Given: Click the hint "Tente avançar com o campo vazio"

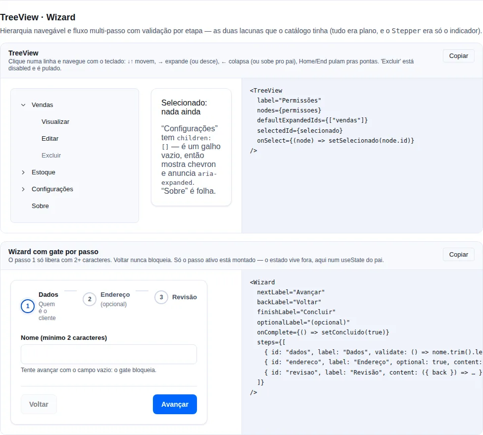Looking at the screenshot, I should 89,370.
